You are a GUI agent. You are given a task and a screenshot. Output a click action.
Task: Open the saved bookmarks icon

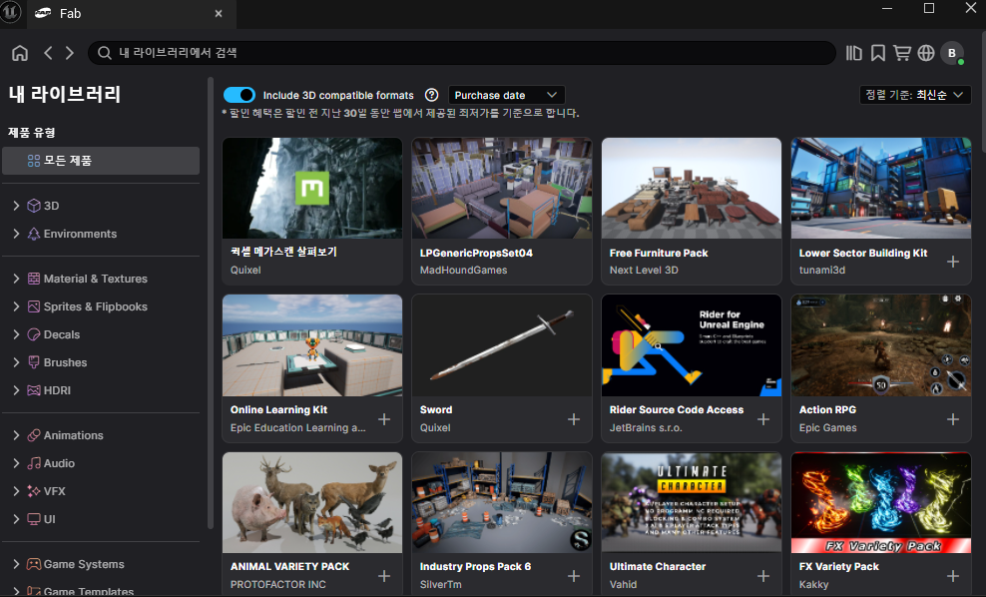[878, 54]
